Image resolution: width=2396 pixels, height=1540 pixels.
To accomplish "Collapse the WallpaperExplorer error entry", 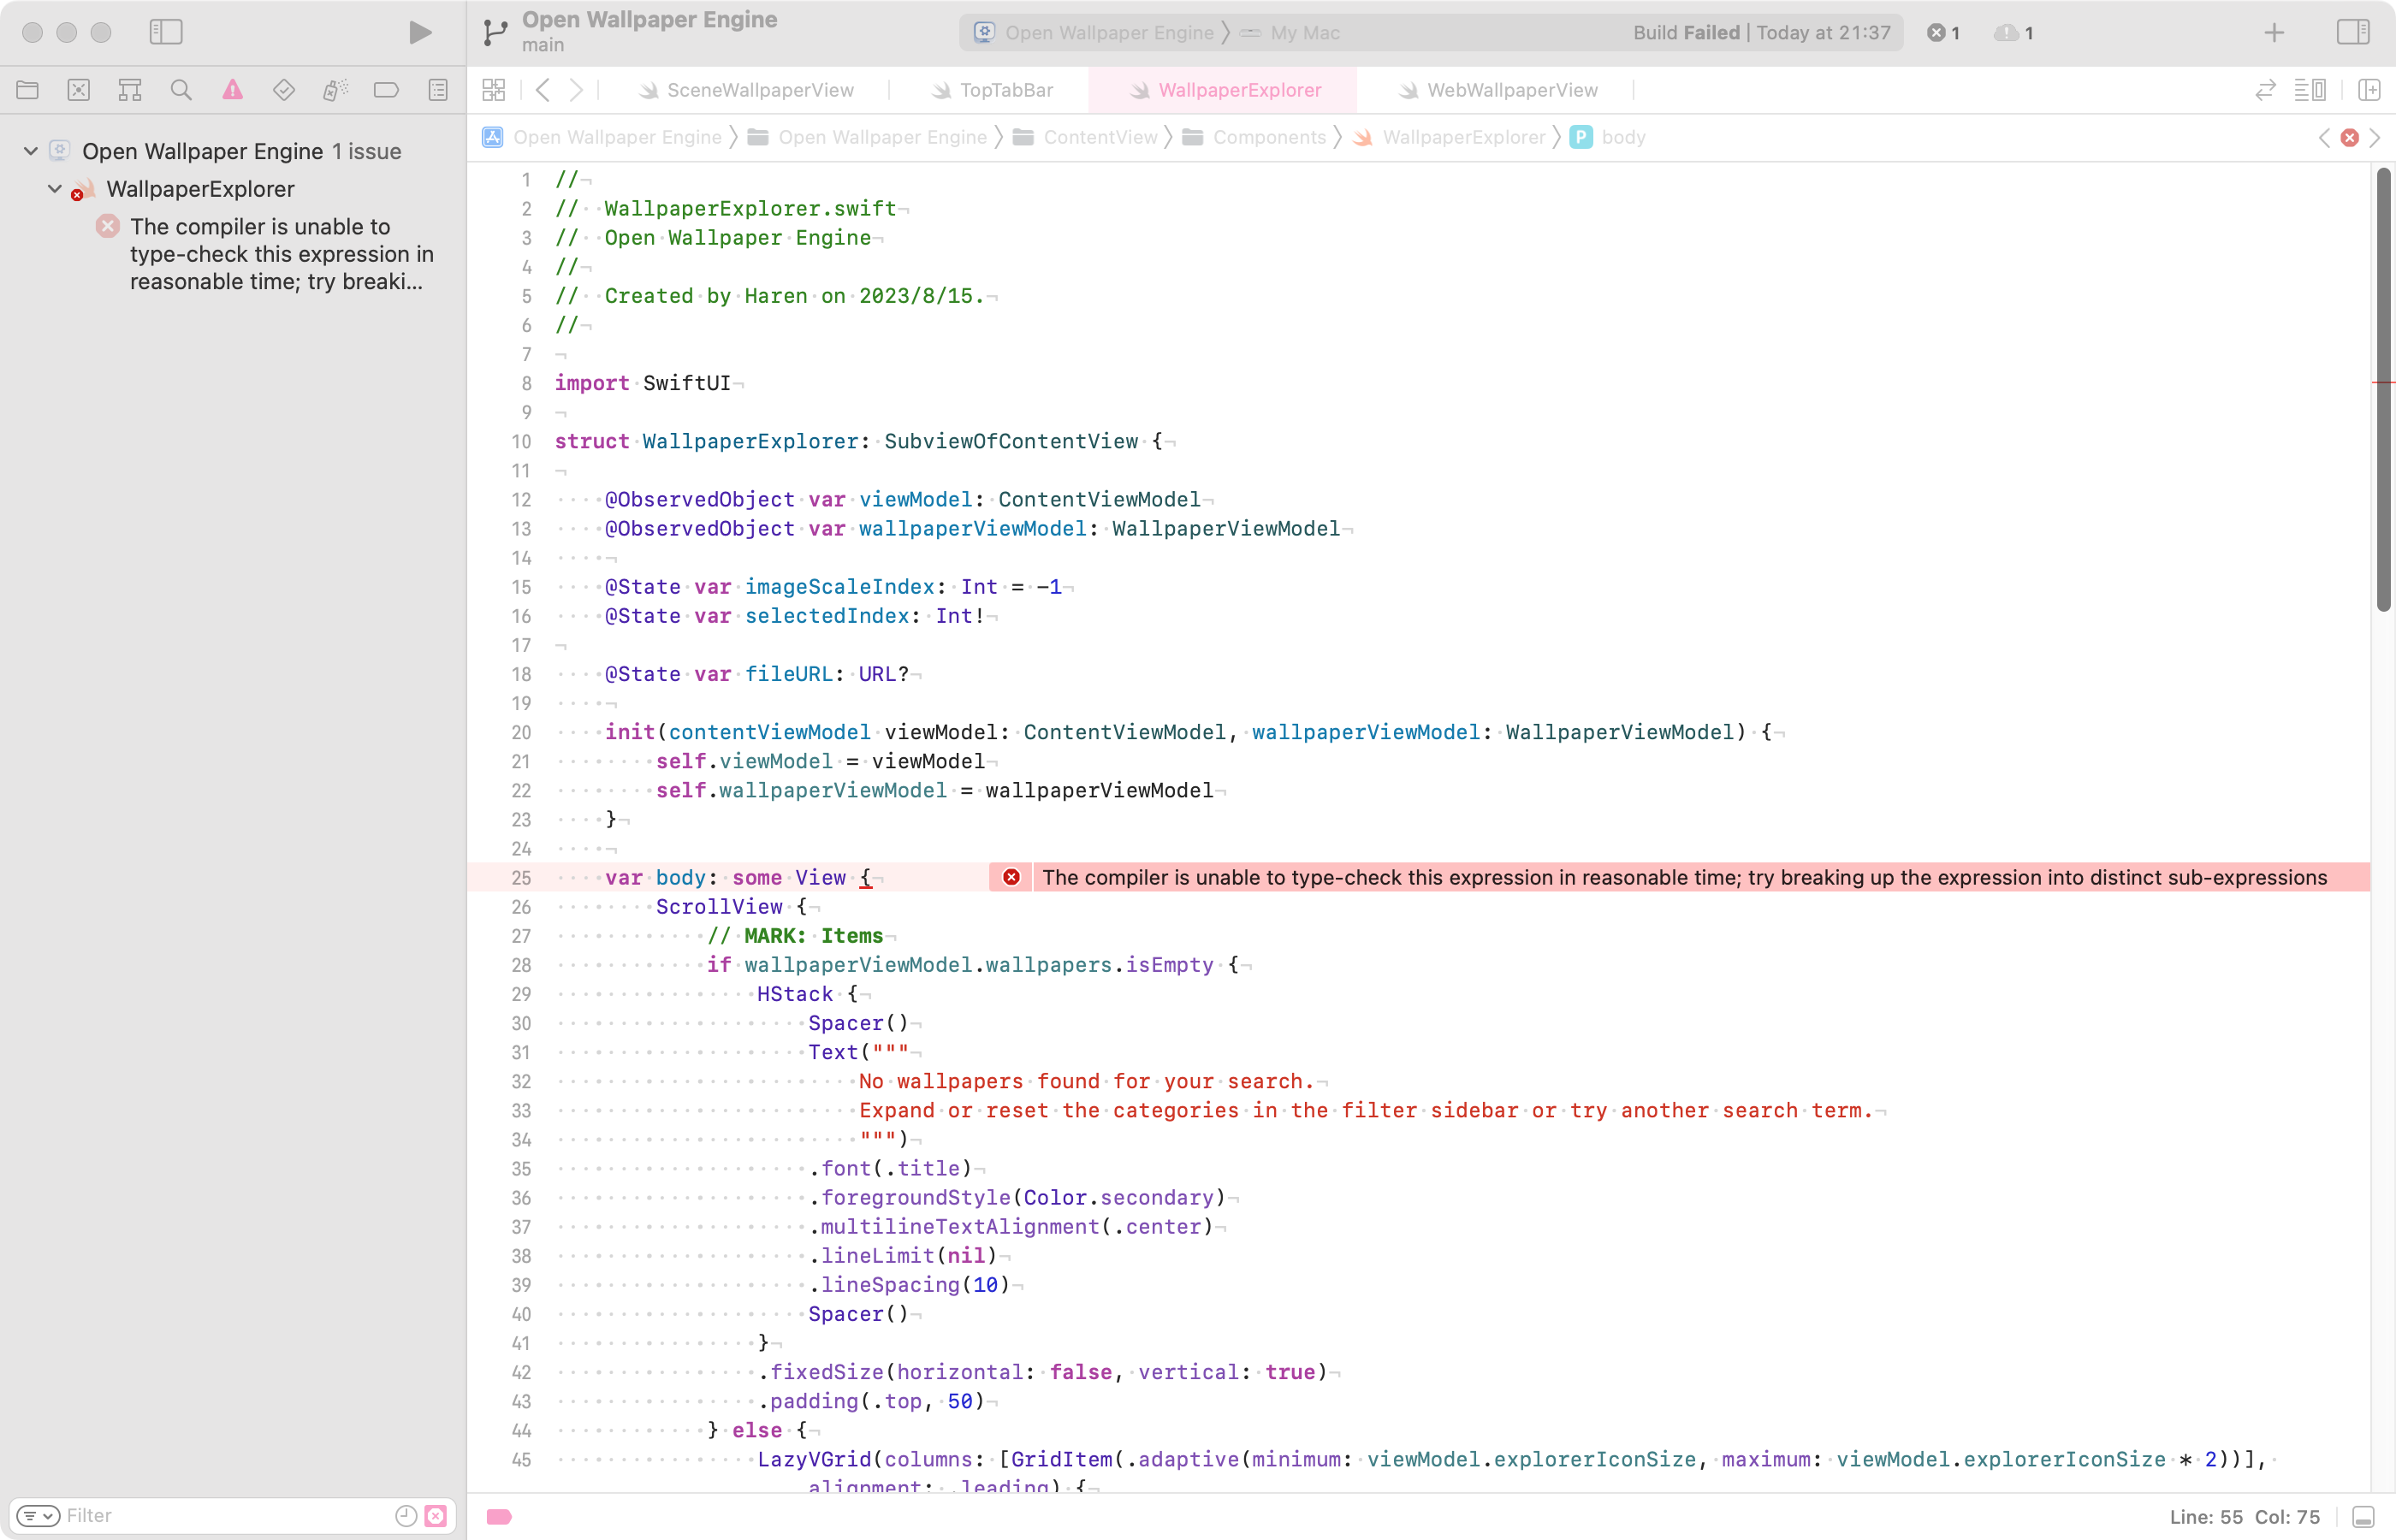I will tap(55, 188).
